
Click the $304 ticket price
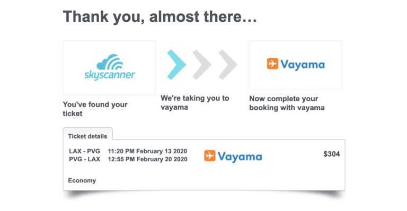click(331, 154)
